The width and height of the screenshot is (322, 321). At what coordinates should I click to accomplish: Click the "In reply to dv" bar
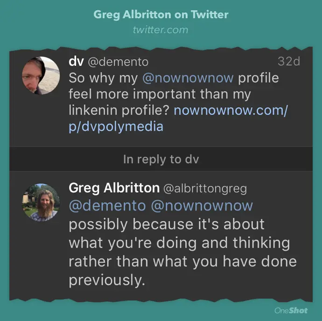[x=161, y=159]
